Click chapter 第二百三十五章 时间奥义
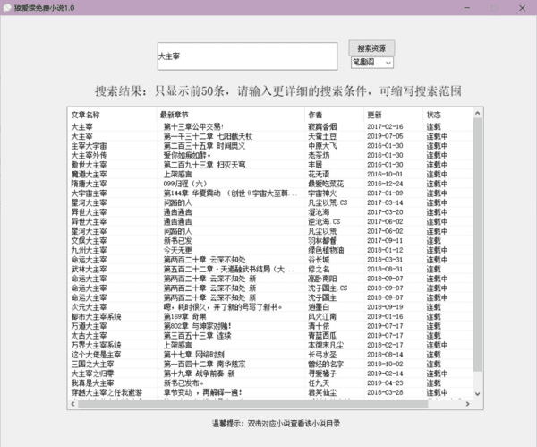Image resolution: width=537 pixels, height=447 pixels. [204, 146]
